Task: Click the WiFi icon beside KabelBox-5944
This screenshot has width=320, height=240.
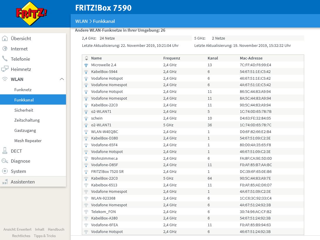Action: coord(86,72)
